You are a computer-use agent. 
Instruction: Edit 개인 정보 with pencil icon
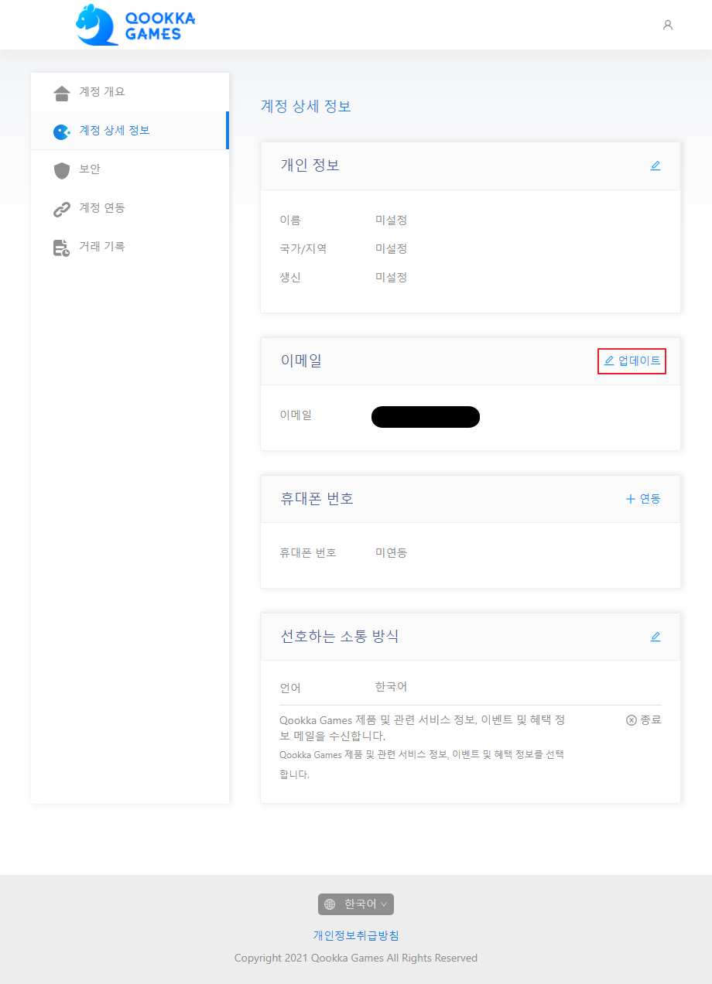tap(656, 166)
